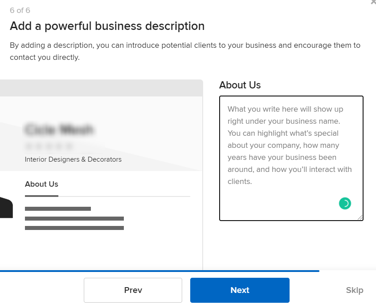Click the blue progress bar at the bottom
This screenshot has width=376, height=305.
click(x=159, y=271)
